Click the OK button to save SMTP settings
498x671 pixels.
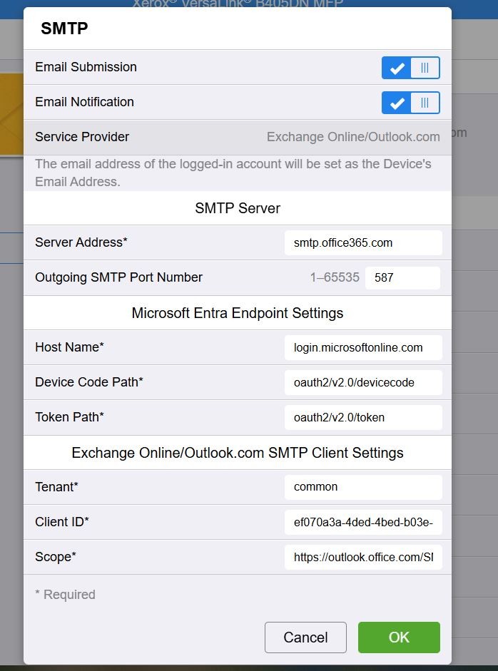(399, 637)
